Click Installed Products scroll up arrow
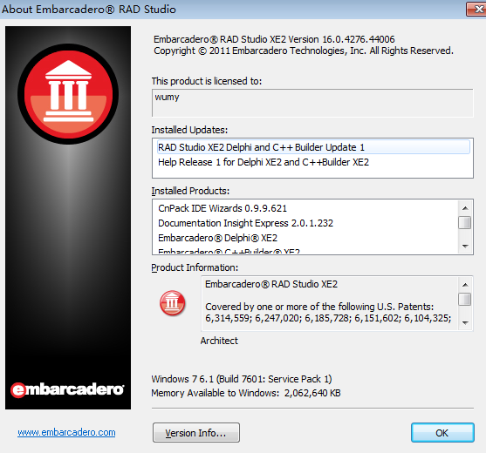 pyautogui.click(x=465, y=208)
